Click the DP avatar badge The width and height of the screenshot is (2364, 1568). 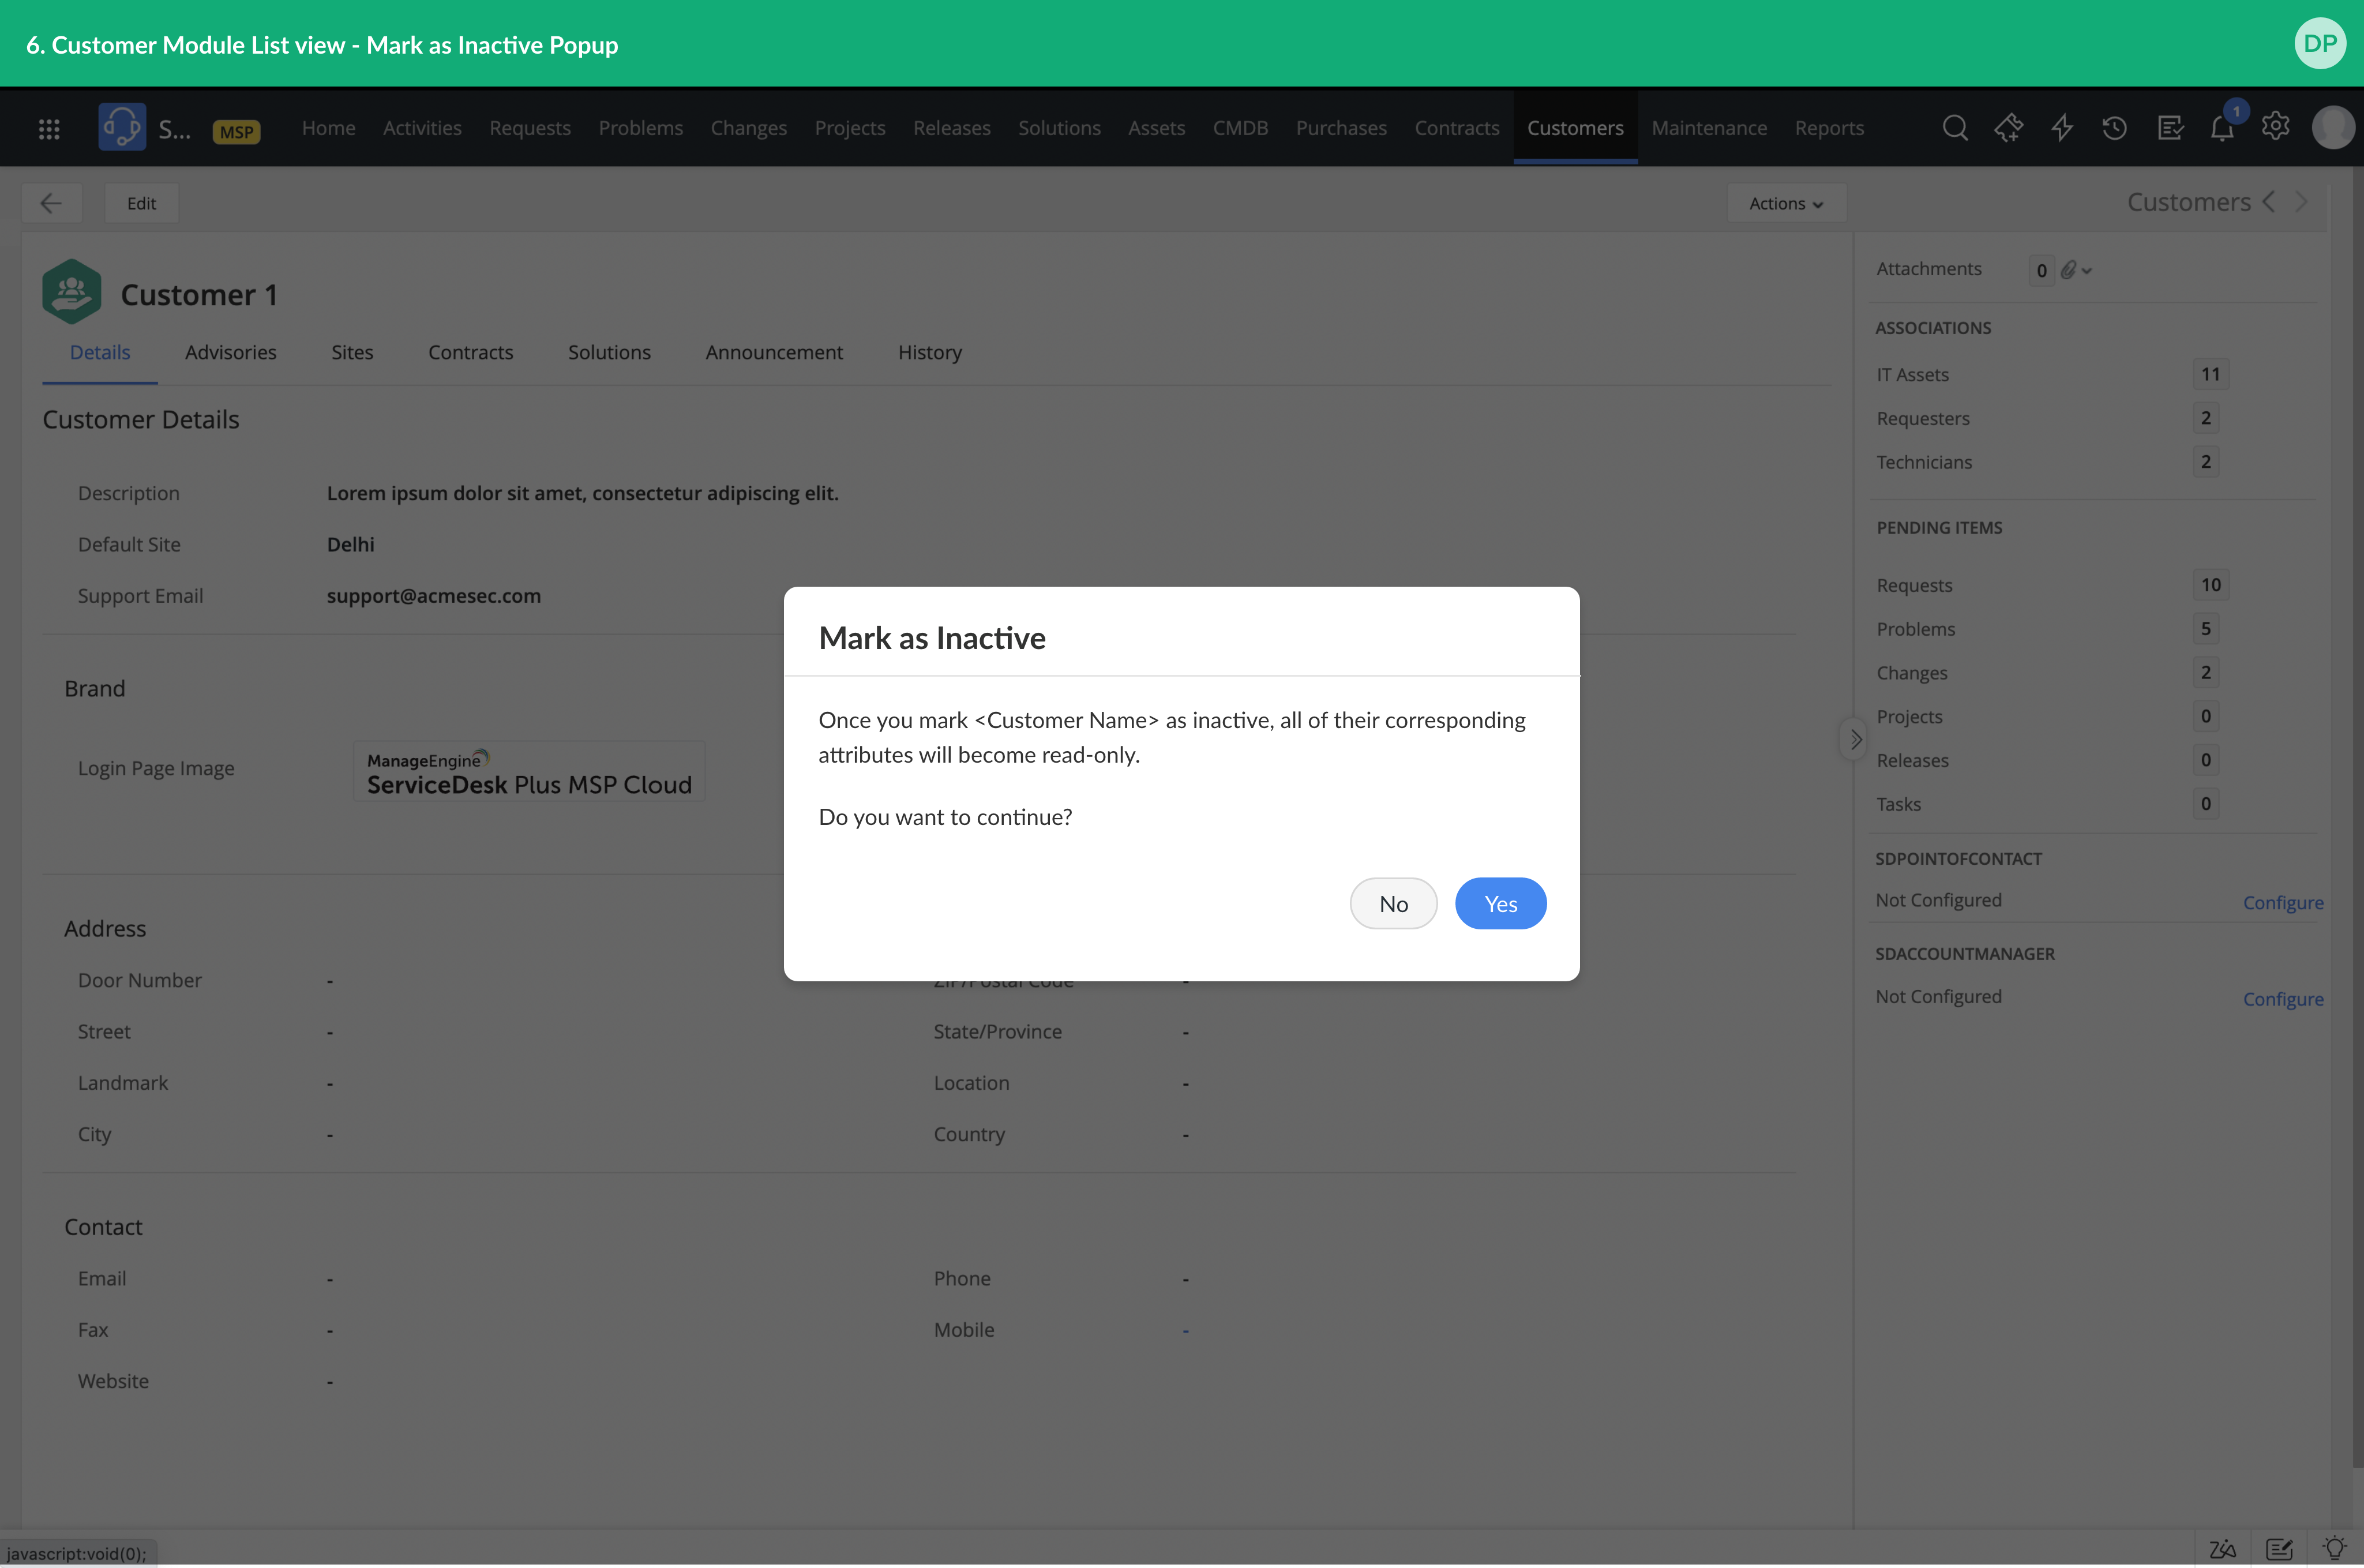click(x=2320, y=43)
